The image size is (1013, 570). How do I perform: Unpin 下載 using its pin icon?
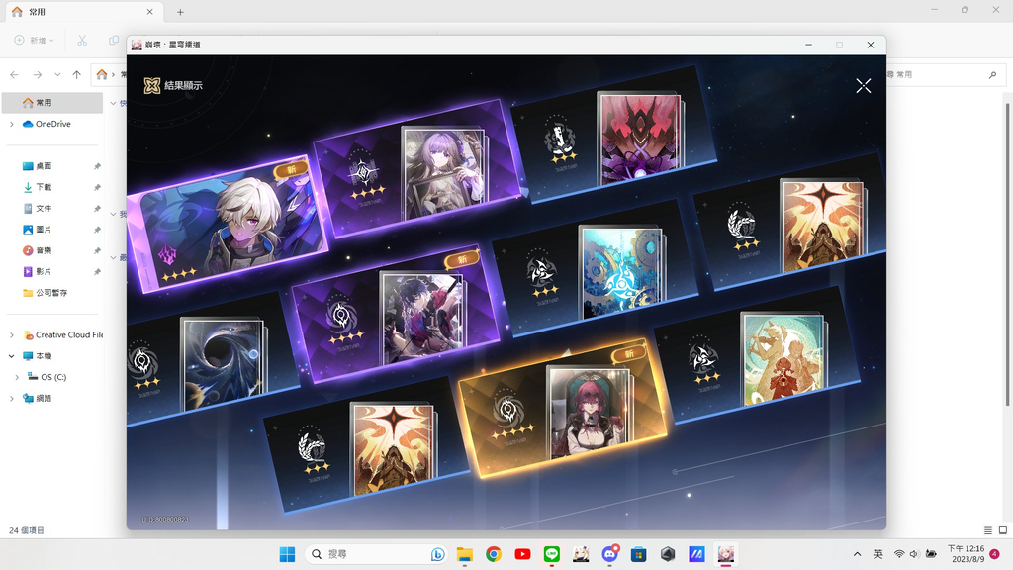click(x=97, y=187)
